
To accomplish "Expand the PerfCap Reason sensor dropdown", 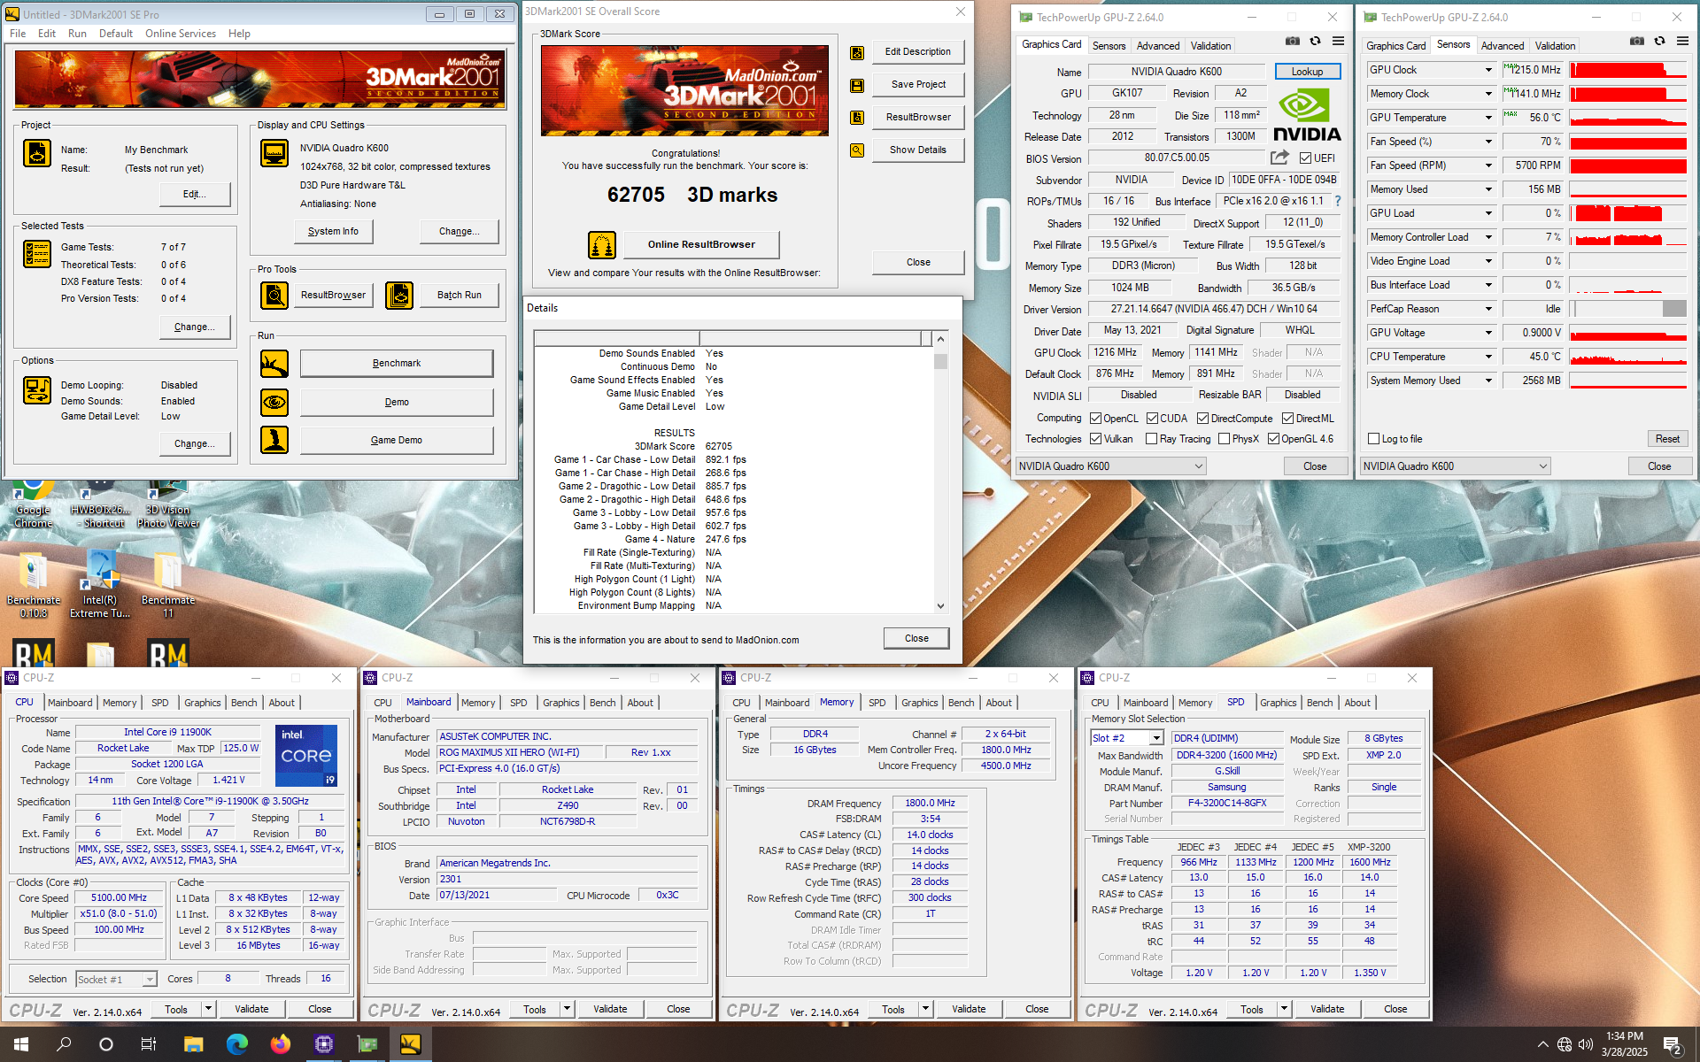I will click(1488, 309).
